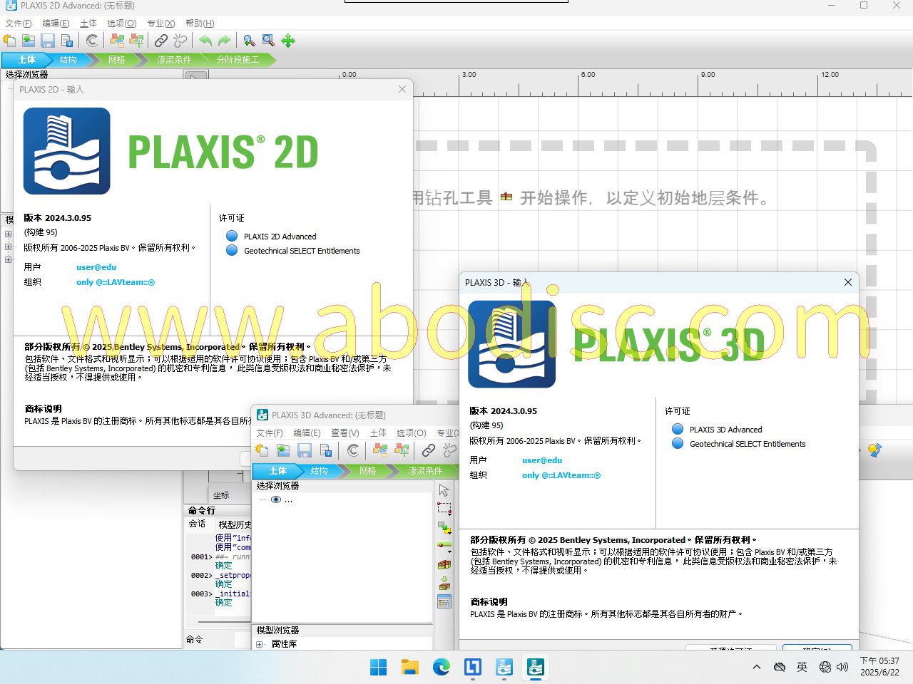This screenshot has width=913, height=684.
Task: Open 选项(O) menu in PLAXIS 2D window
Action: point(121,24)
